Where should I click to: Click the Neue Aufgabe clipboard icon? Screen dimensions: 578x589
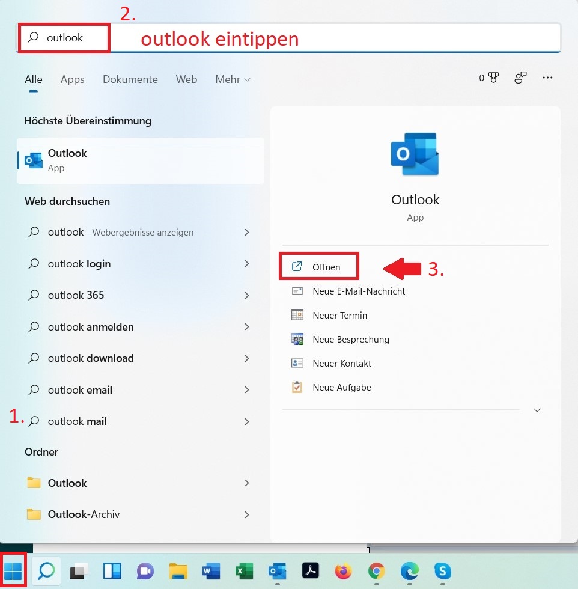point(297,387)
